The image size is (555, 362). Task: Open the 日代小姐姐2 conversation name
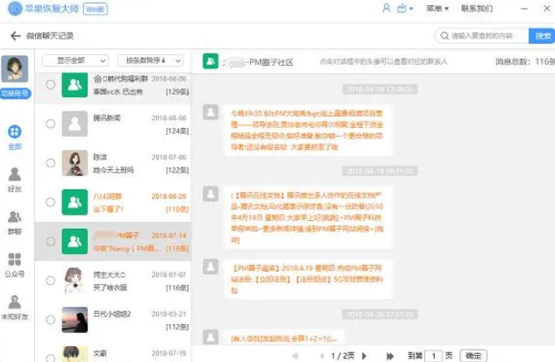(112, 314)
